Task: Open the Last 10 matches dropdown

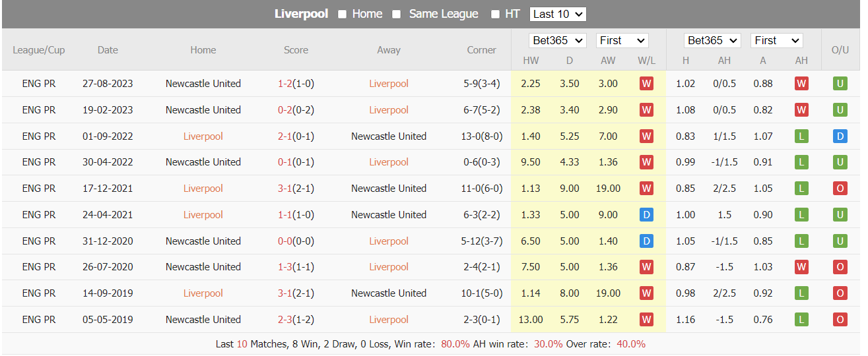Action: 558,14
